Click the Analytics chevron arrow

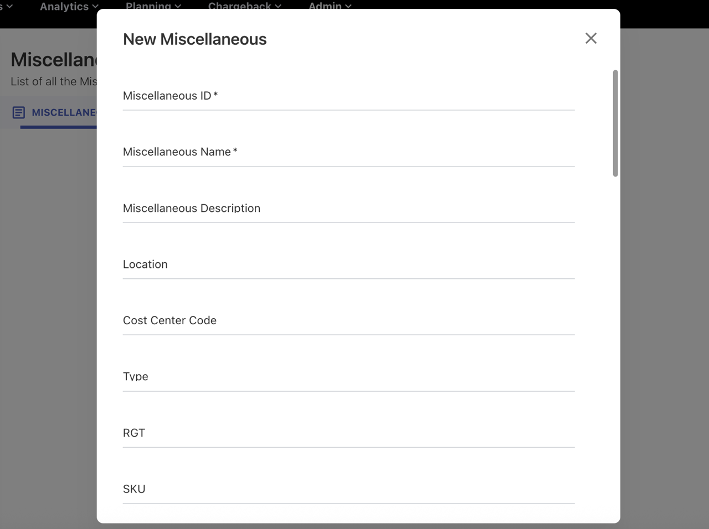95,7
